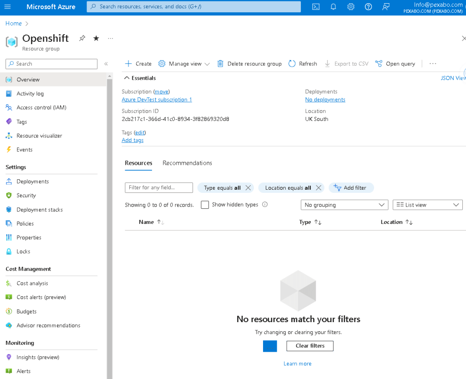Remove the Type equals all filter
Viewport: 466px width, 379px height.
point(248,188)
